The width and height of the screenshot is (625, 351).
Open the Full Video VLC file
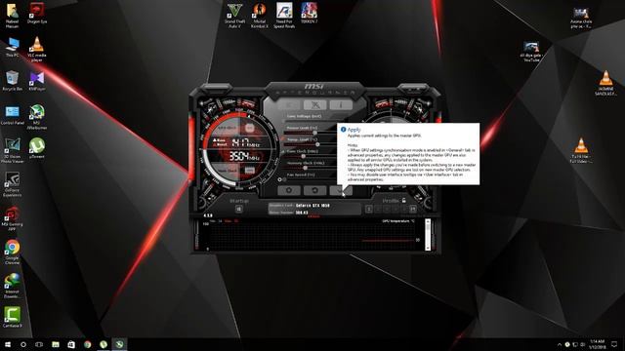tap(581, 150)
